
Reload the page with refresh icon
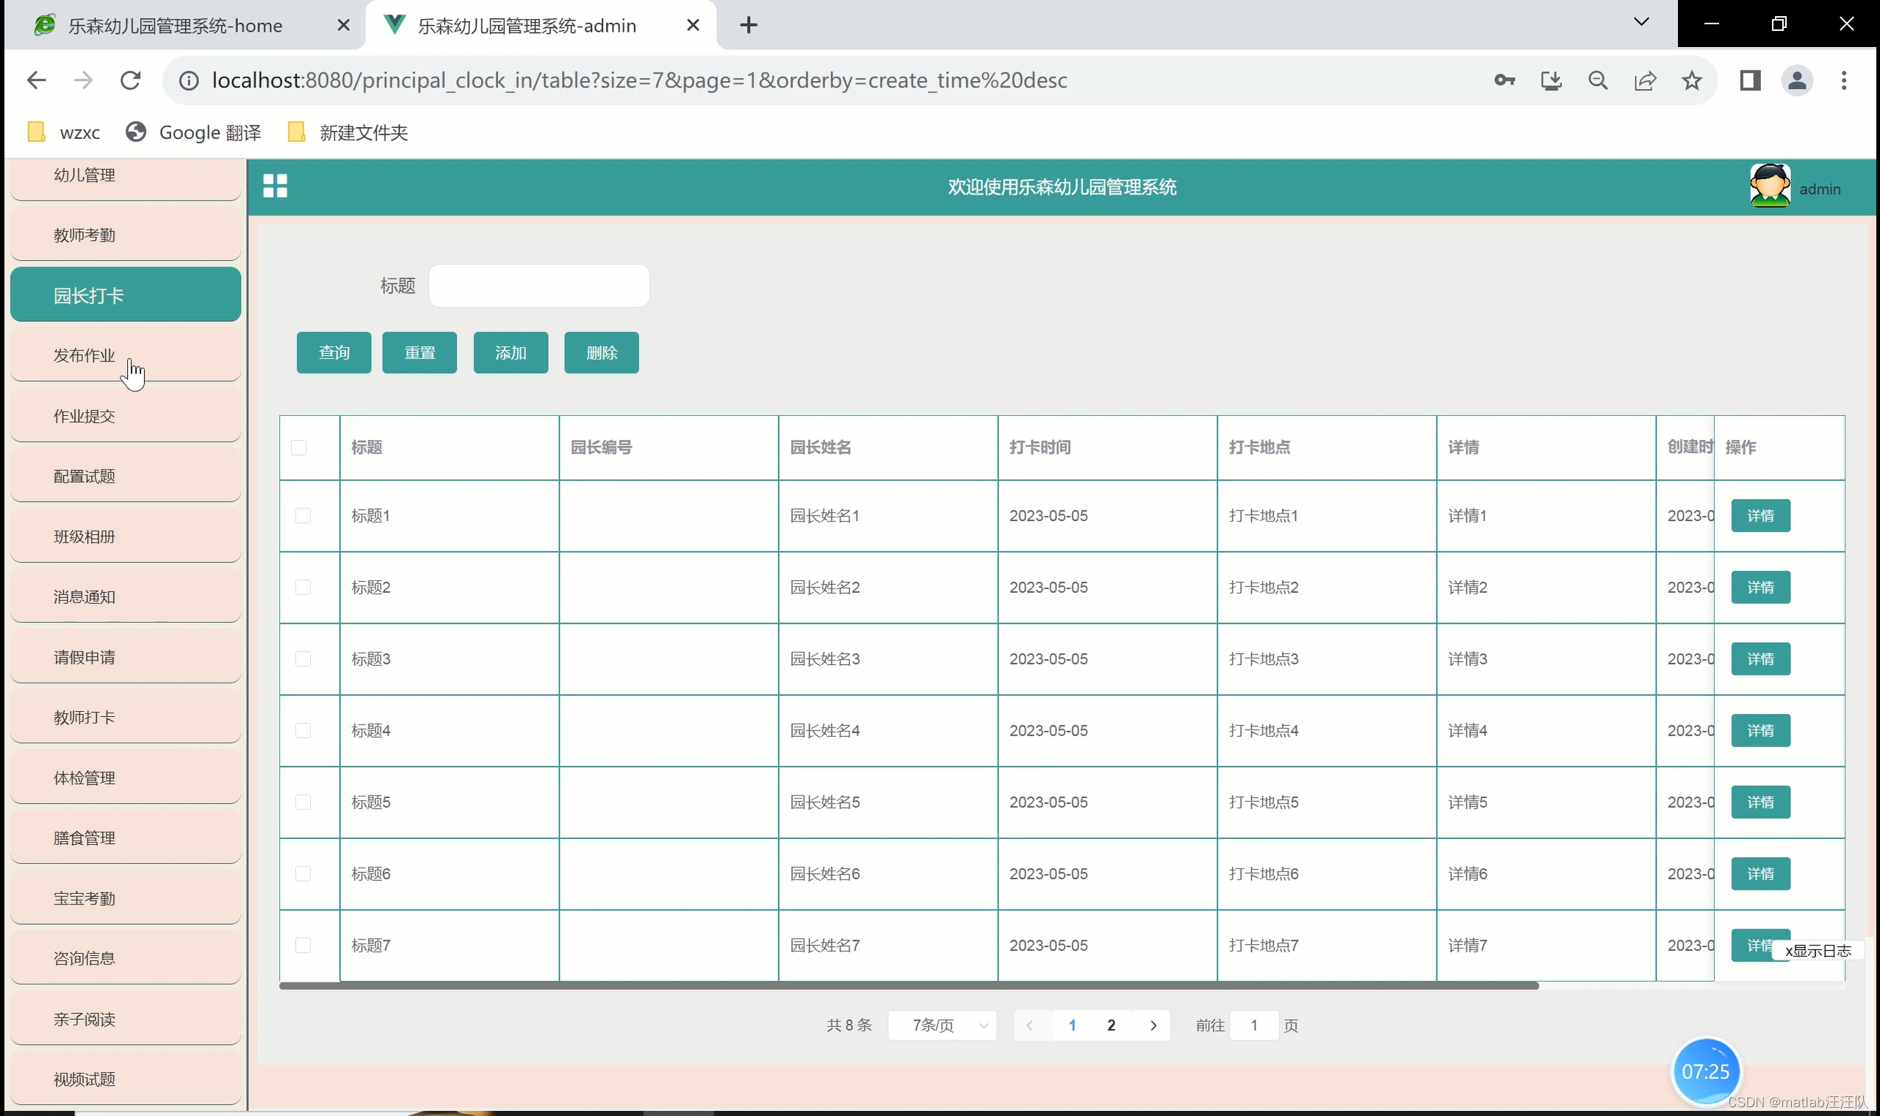pyautogui.click(x=130, y=81)
